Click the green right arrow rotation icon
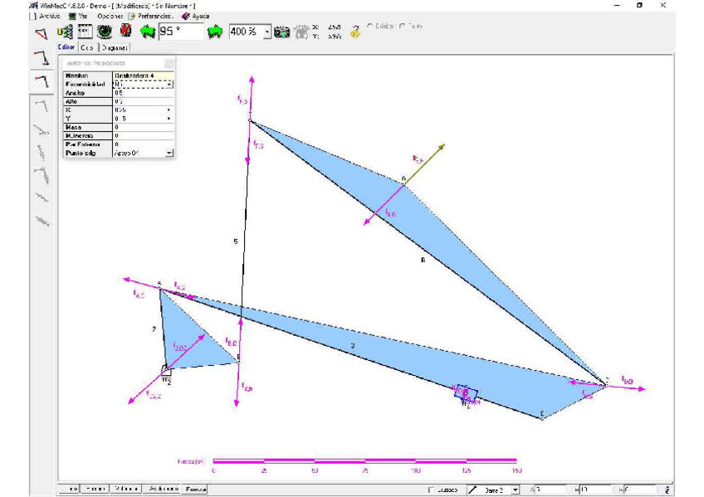This screenshot has height=497, width=704. pos(215,32)
